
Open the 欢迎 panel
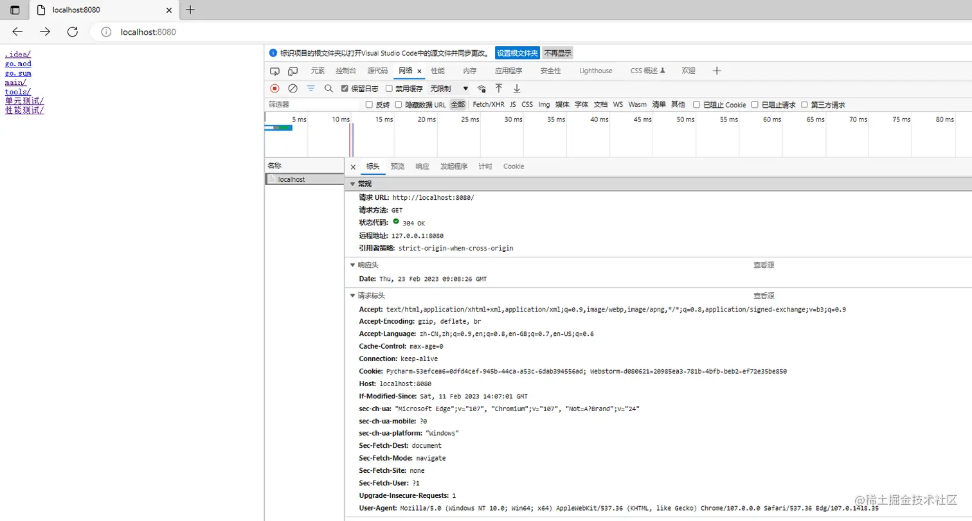tap(688, 71)
